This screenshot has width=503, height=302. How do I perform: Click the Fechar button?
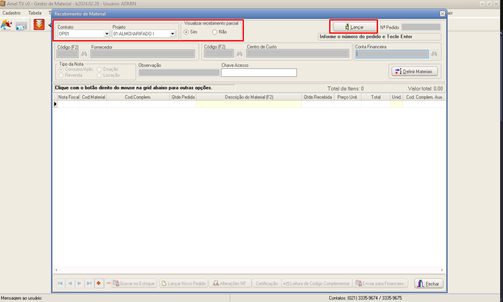pos(429,284)
